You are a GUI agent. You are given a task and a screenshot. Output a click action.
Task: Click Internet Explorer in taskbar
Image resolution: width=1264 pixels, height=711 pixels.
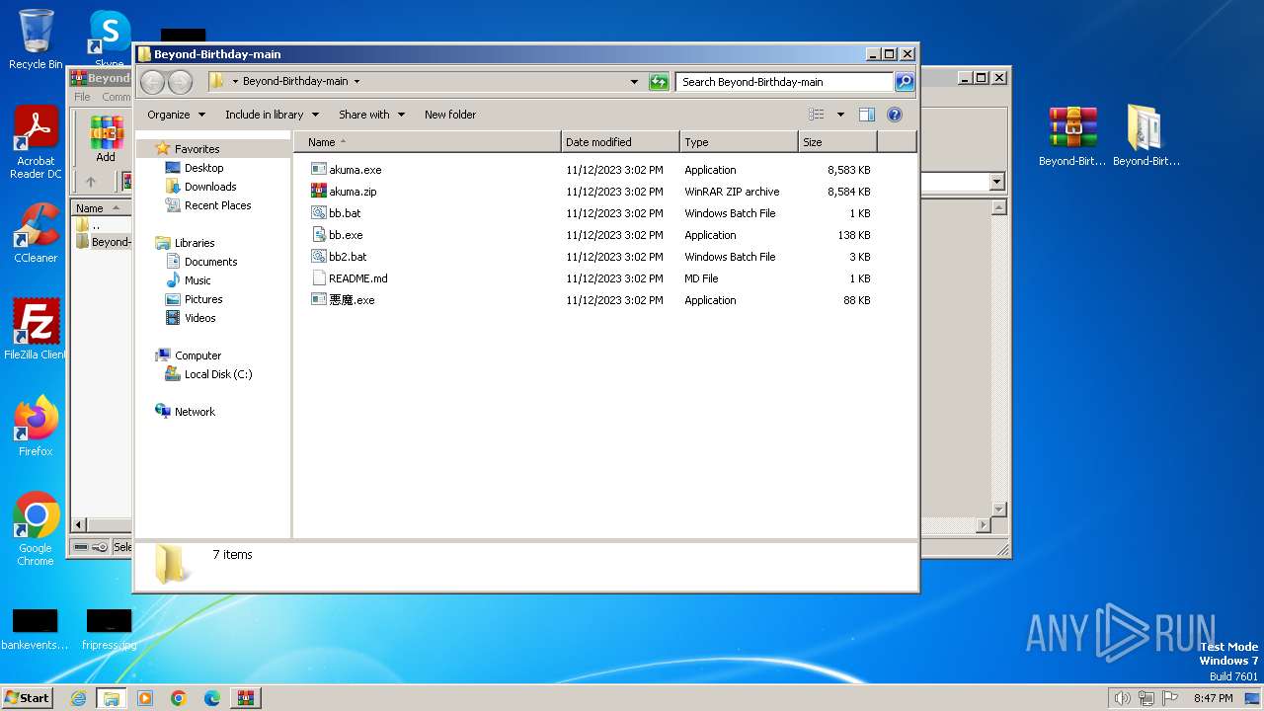79,698
